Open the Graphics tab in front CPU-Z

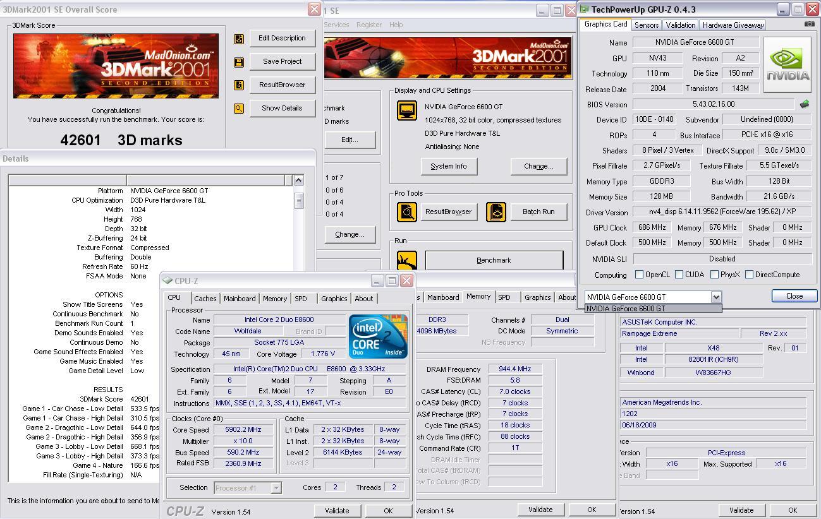point(334,299)
